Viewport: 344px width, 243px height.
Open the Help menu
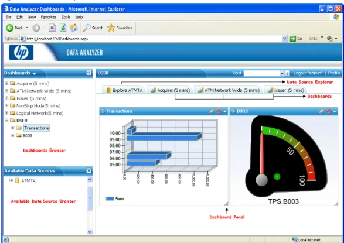point(79,17)
